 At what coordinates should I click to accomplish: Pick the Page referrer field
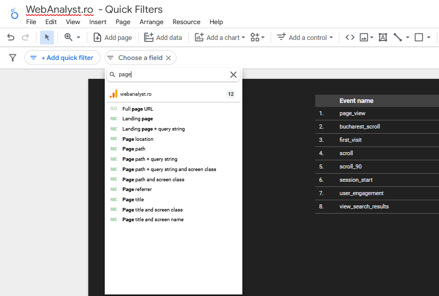173,189
